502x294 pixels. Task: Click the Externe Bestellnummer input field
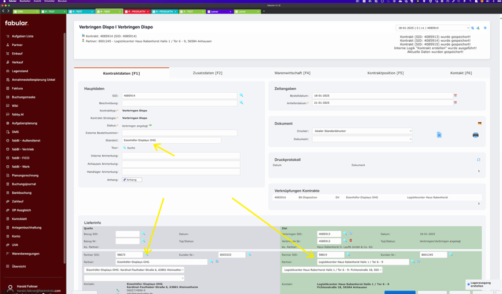point(179,133)
